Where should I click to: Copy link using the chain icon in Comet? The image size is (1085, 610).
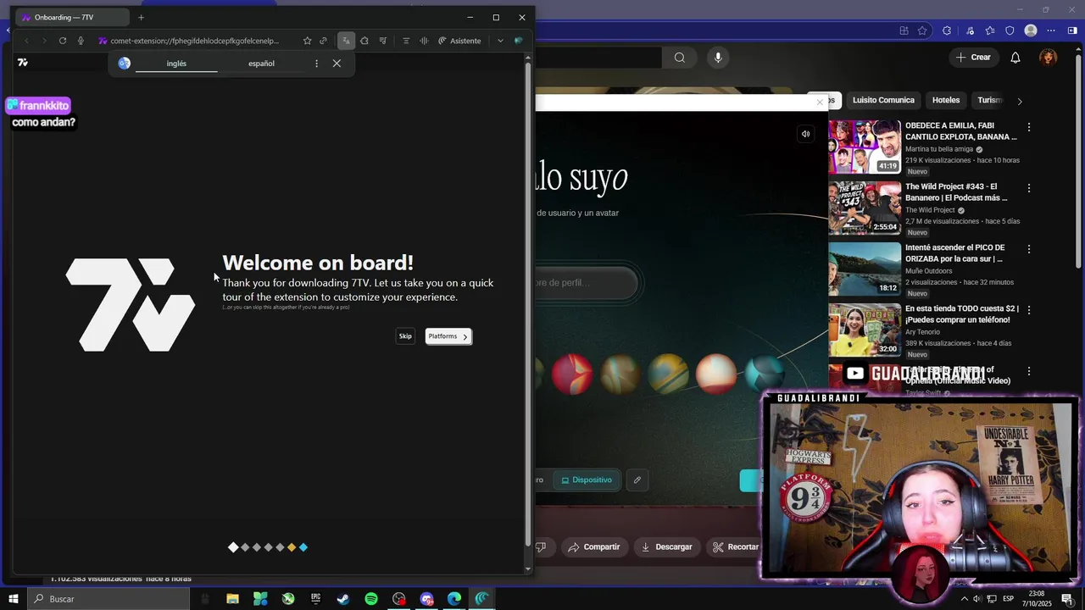pos(323,41)
